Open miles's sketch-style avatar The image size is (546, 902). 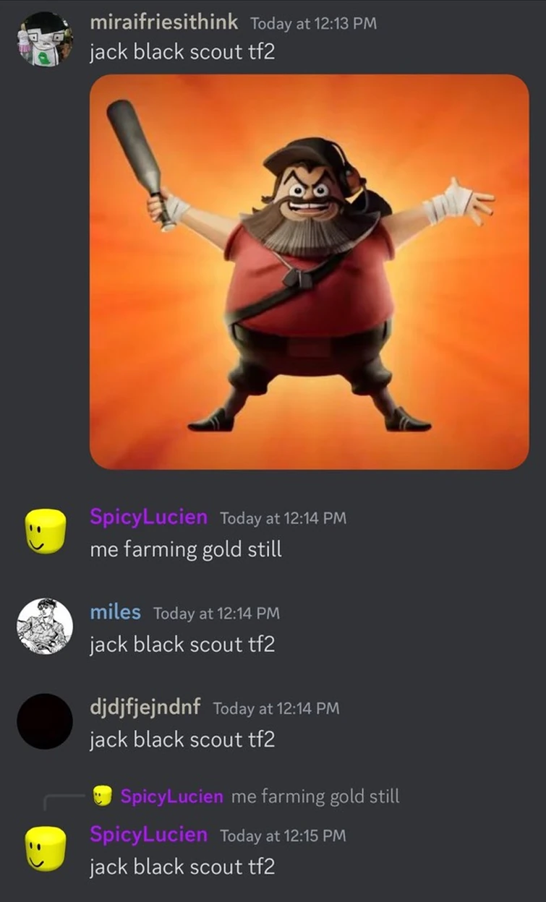click(x=45, y=626)
